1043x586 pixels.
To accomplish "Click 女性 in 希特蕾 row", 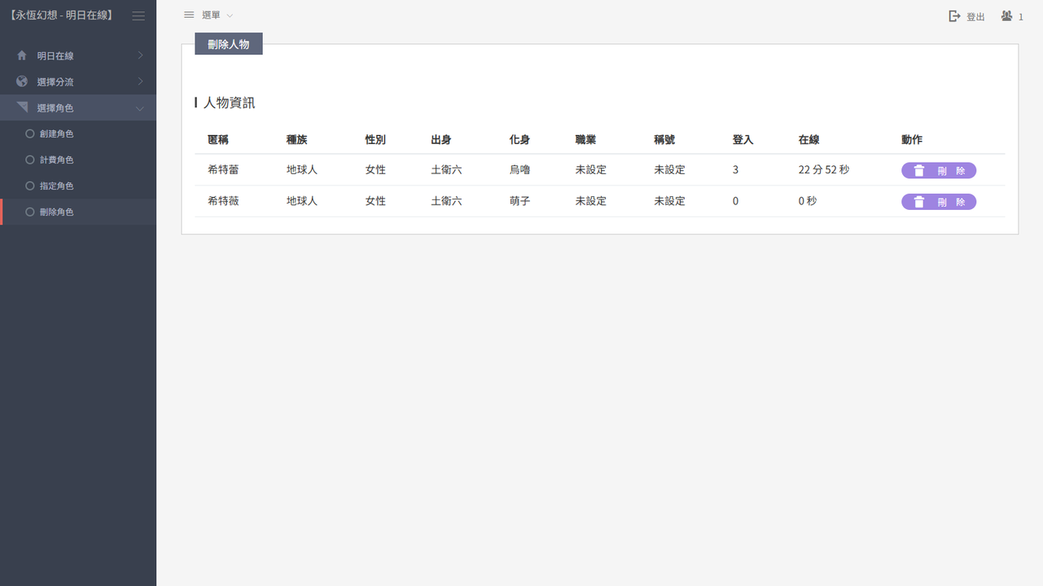I will [375, 170].
